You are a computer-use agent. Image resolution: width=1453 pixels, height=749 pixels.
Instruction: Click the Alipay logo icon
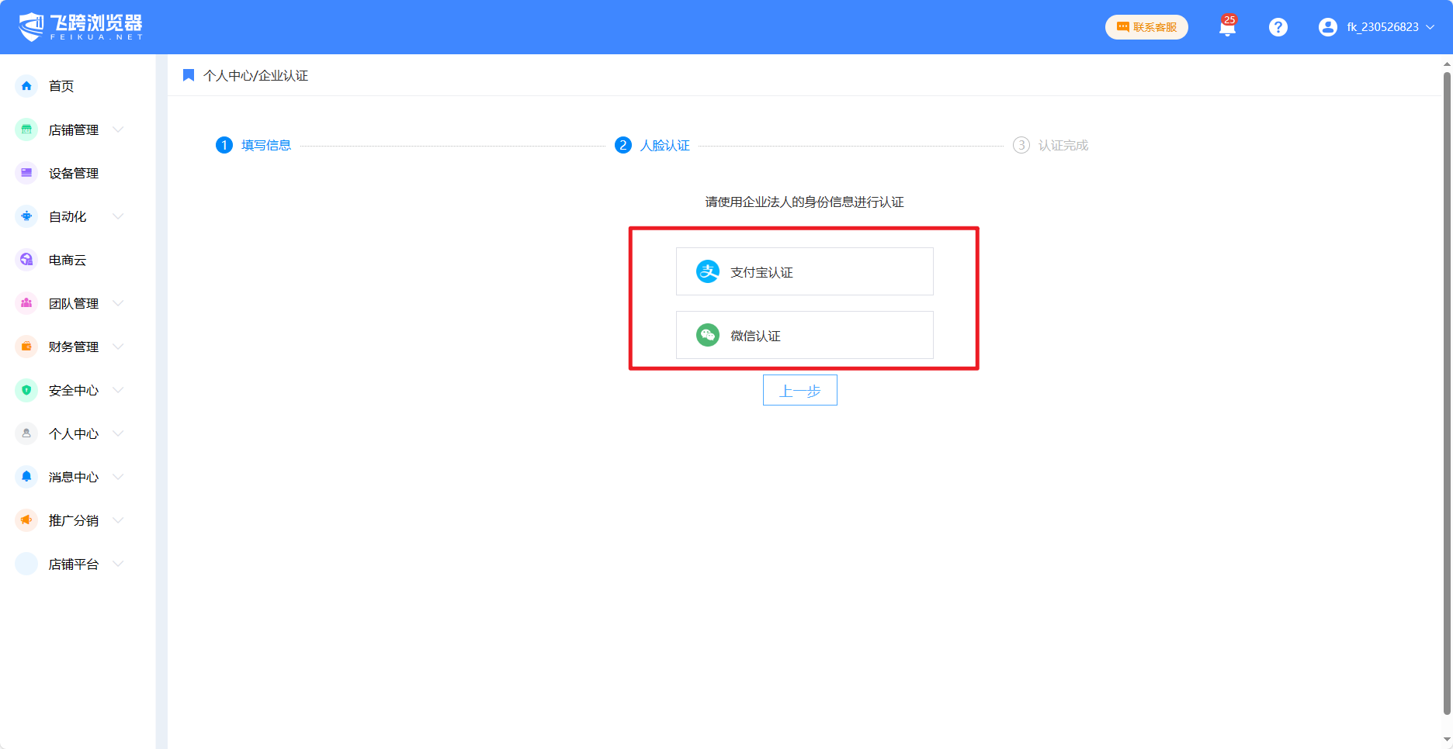pyautogui.click(x=707, y=271)
